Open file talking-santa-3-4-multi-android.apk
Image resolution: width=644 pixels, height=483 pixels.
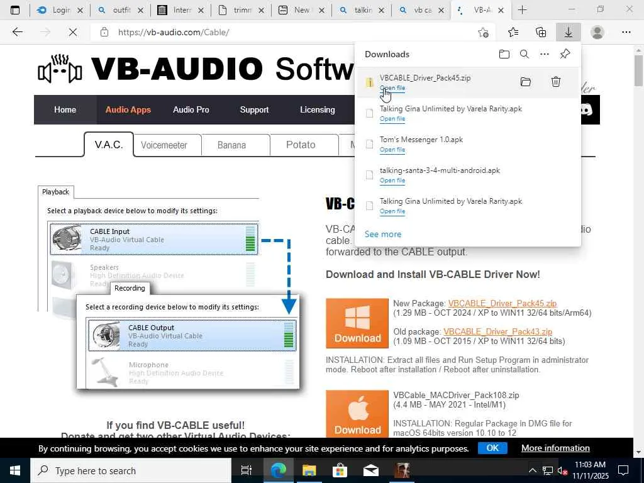(392, 180)
